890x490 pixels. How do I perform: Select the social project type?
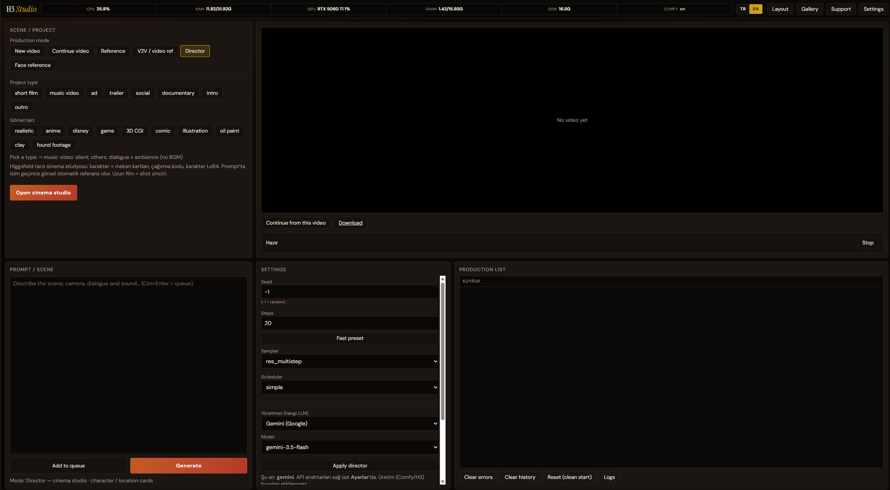(143, 93)
